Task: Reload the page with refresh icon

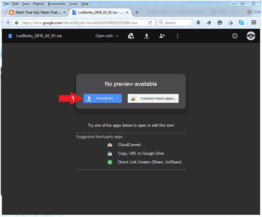Action: (x=150, y=23)
